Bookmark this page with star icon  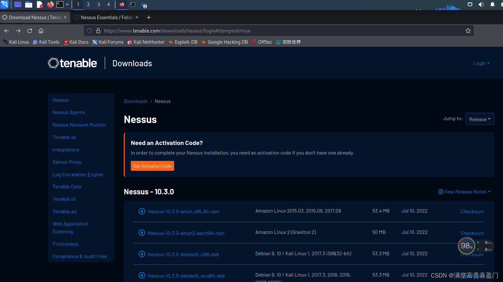click(468, 31)
